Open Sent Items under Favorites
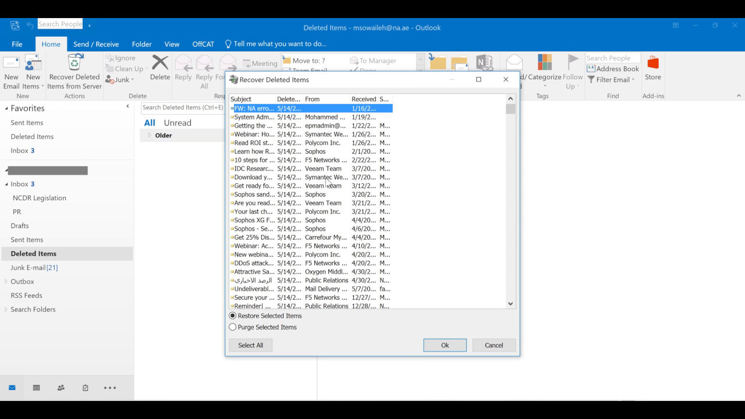 (27, 123)
